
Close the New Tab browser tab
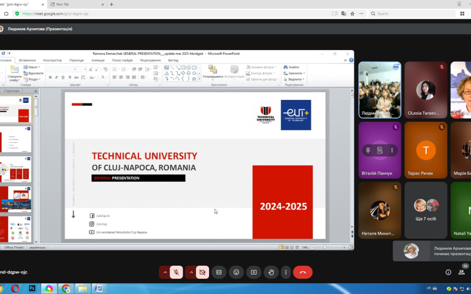coord(102,5)
